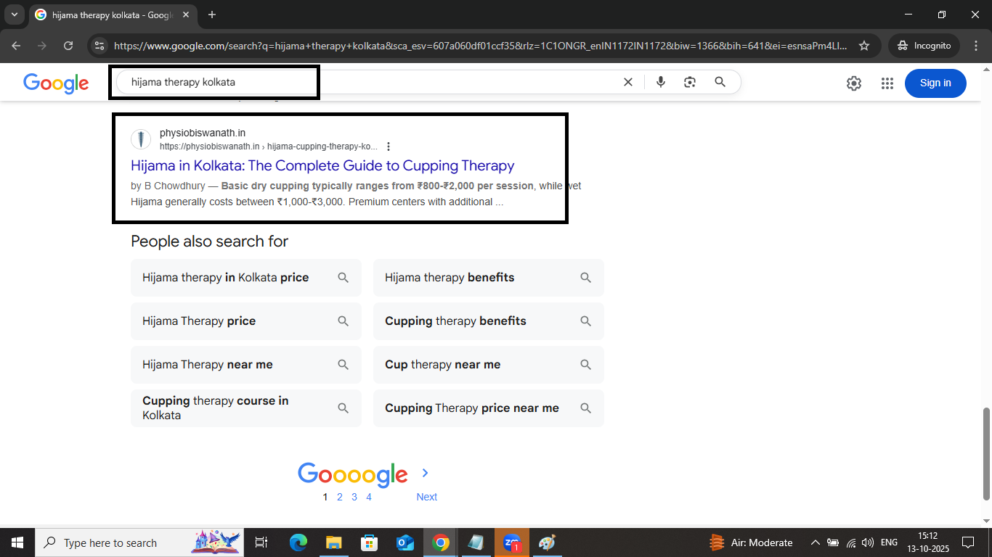Open quick settings gear icon
This screenshot has height=557, width=992.
853,83
